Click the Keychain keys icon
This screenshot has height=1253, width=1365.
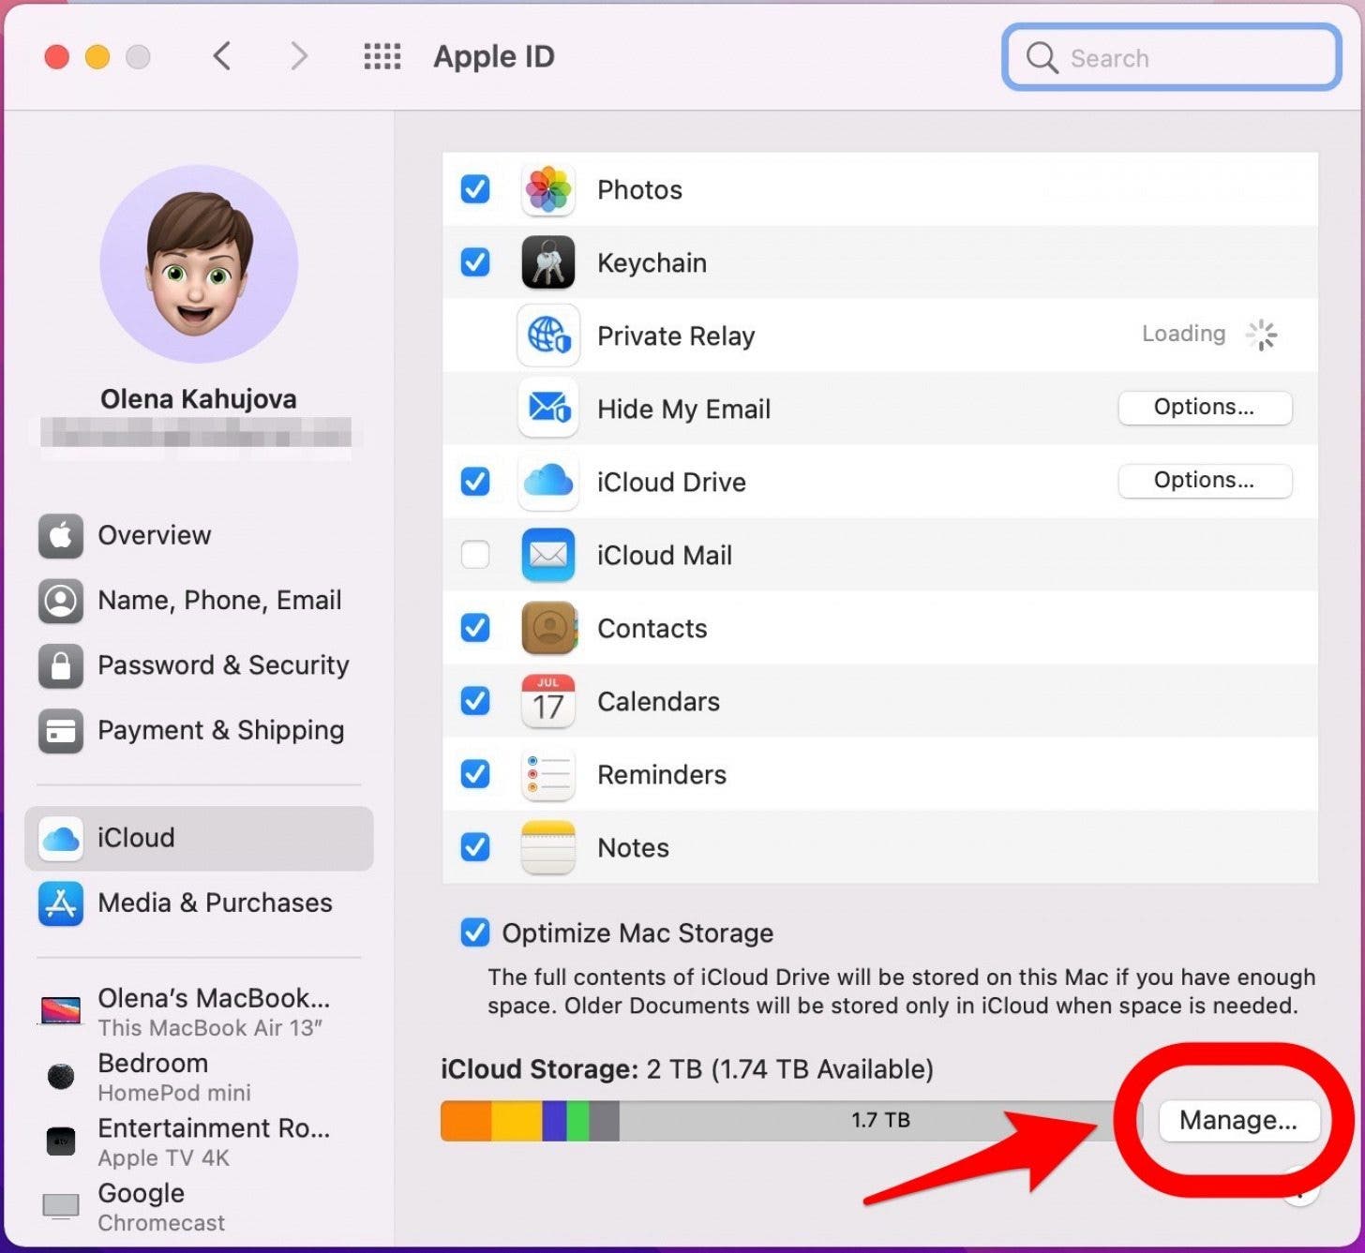tap(547, 262)
